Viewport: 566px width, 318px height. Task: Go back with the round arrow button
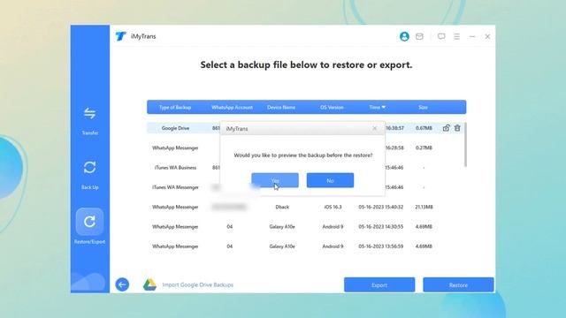(122, 284)
